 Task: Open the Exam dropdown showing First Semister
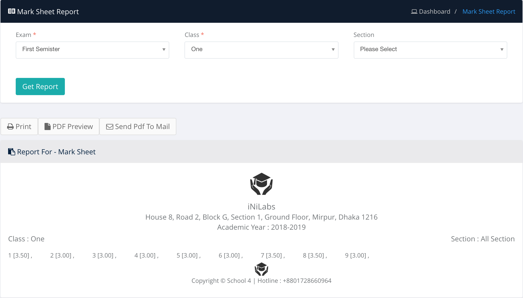(92, 50)
